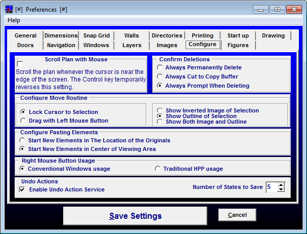This screenshot has width=307, height=234.
Task: Click the 'Scroll the plan whenever' description text
Action: [x=80, y=80]
